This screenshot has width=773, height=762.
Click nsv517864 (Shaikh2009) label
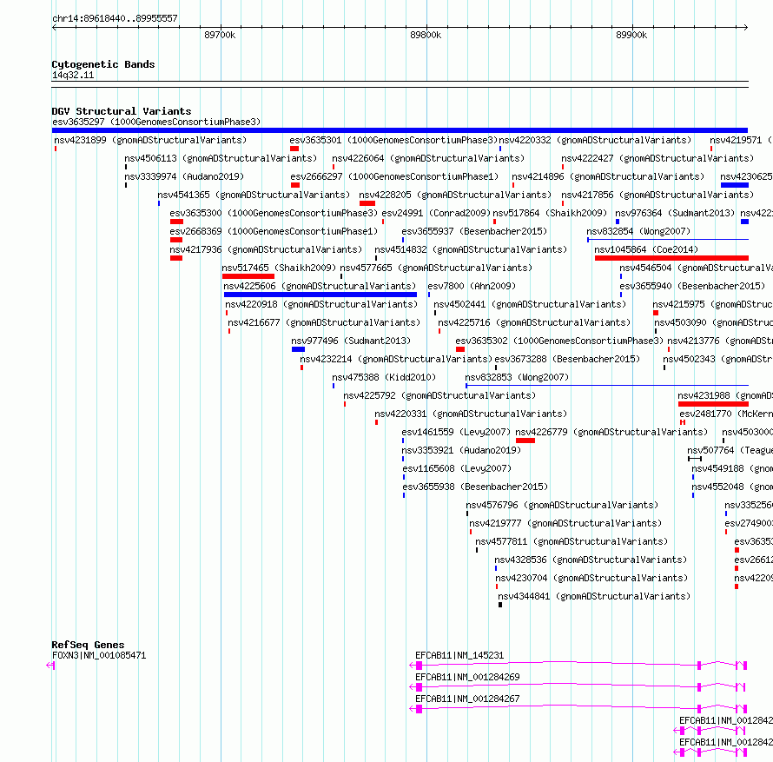(x=550, y=213)
